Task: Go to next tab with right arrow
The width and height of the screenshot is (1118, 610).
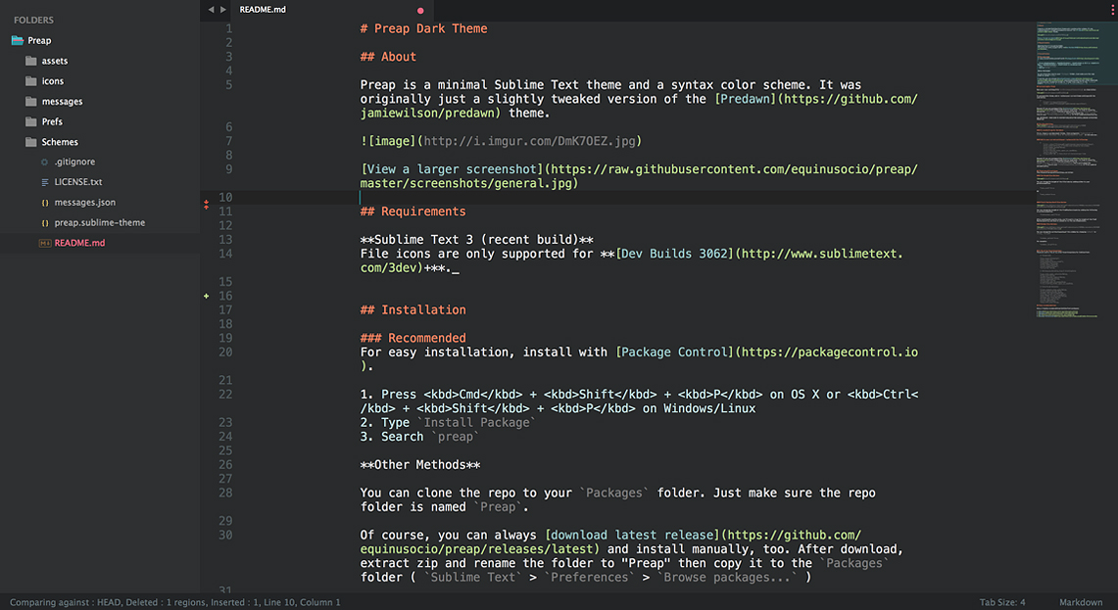Action: 223,10
